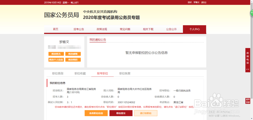Image resolution: width=253 pixels, height=120 pixels.
Task: Click the interview ratio value 3：1
Action: point(69,102)
